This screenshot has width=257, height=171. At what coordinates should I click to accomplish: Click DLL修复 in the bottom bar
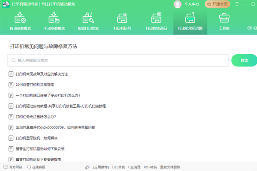click(x=118, y=167)
